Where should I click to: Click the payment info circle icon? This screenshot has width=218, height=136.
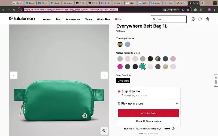tap(173, 129)
